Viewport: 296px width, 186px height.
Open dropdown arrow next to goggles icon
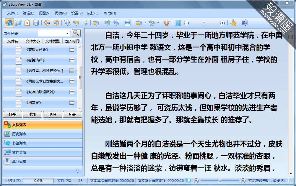tap(145, 23)
